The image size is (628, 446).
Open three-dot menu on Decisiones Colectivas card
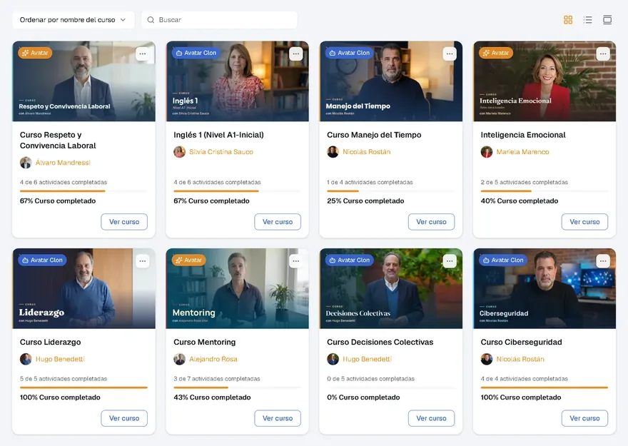click(450, 261)
